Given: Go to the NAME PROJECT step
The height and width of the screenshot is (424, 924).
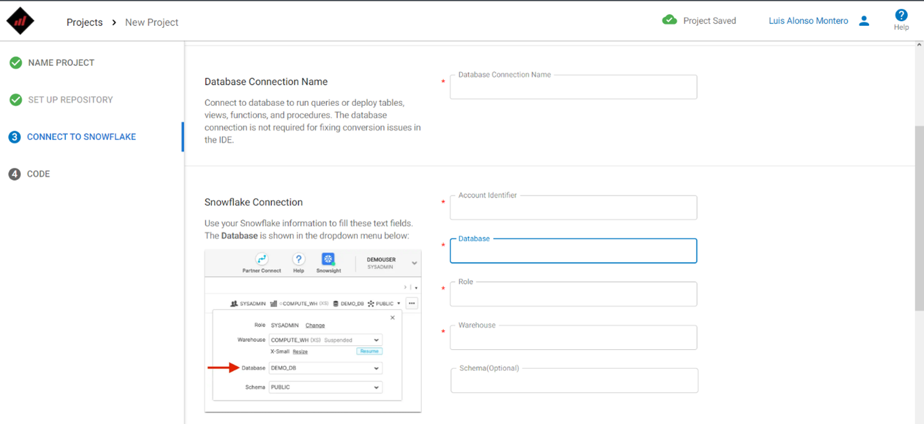Looking at the screenshot, I should tap(61, 63).
